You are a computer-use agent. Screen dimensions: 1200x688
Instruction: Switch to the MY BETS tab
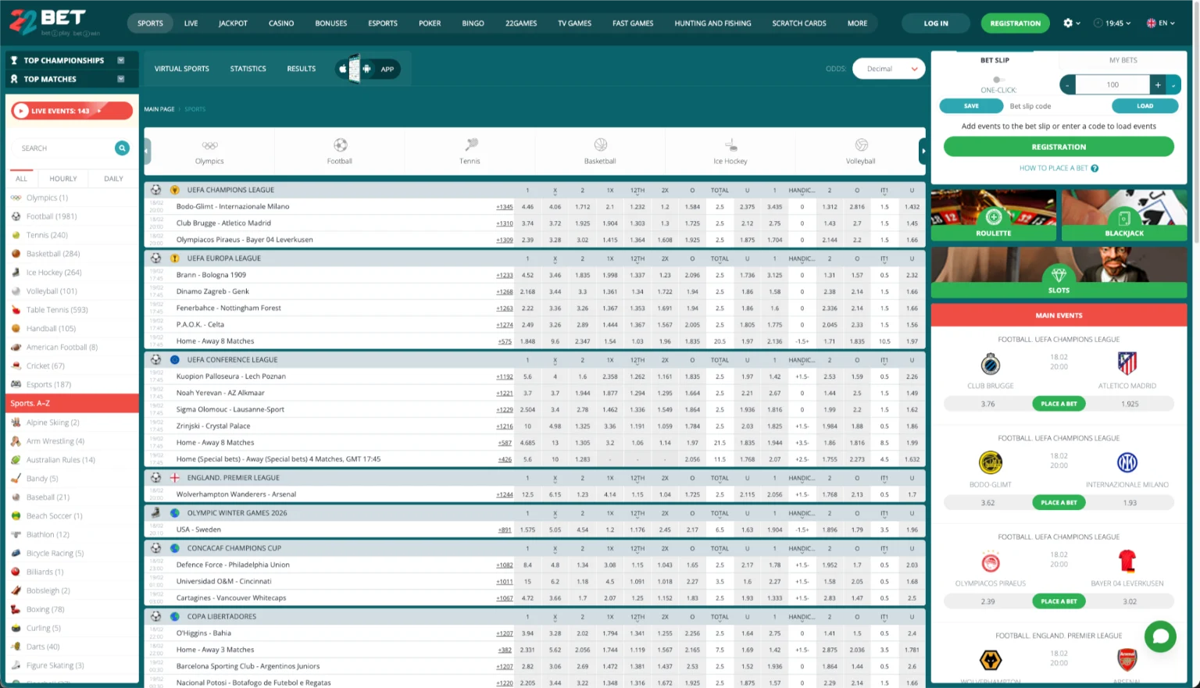(1123, 60)
